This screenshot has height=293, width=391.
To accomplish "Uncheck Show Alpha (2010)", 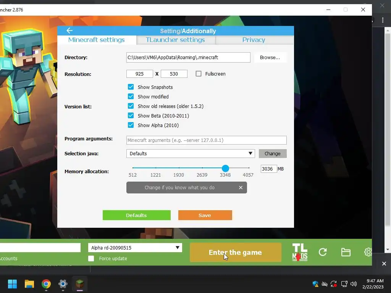I will click(131, 125).
